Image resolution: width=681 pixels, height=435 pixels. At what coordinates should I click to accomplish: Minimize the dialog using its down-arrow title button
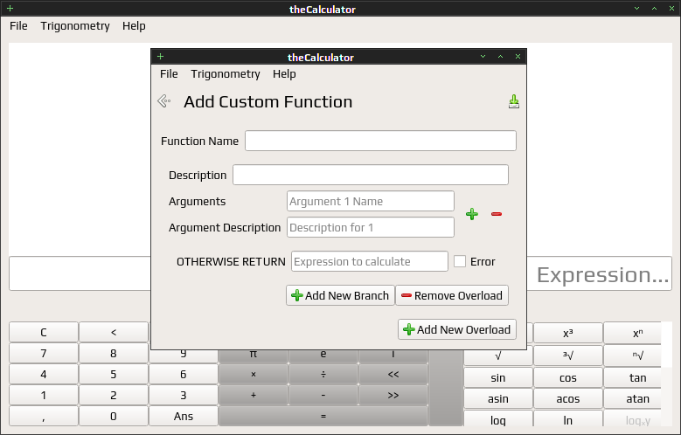pos(483,57)
